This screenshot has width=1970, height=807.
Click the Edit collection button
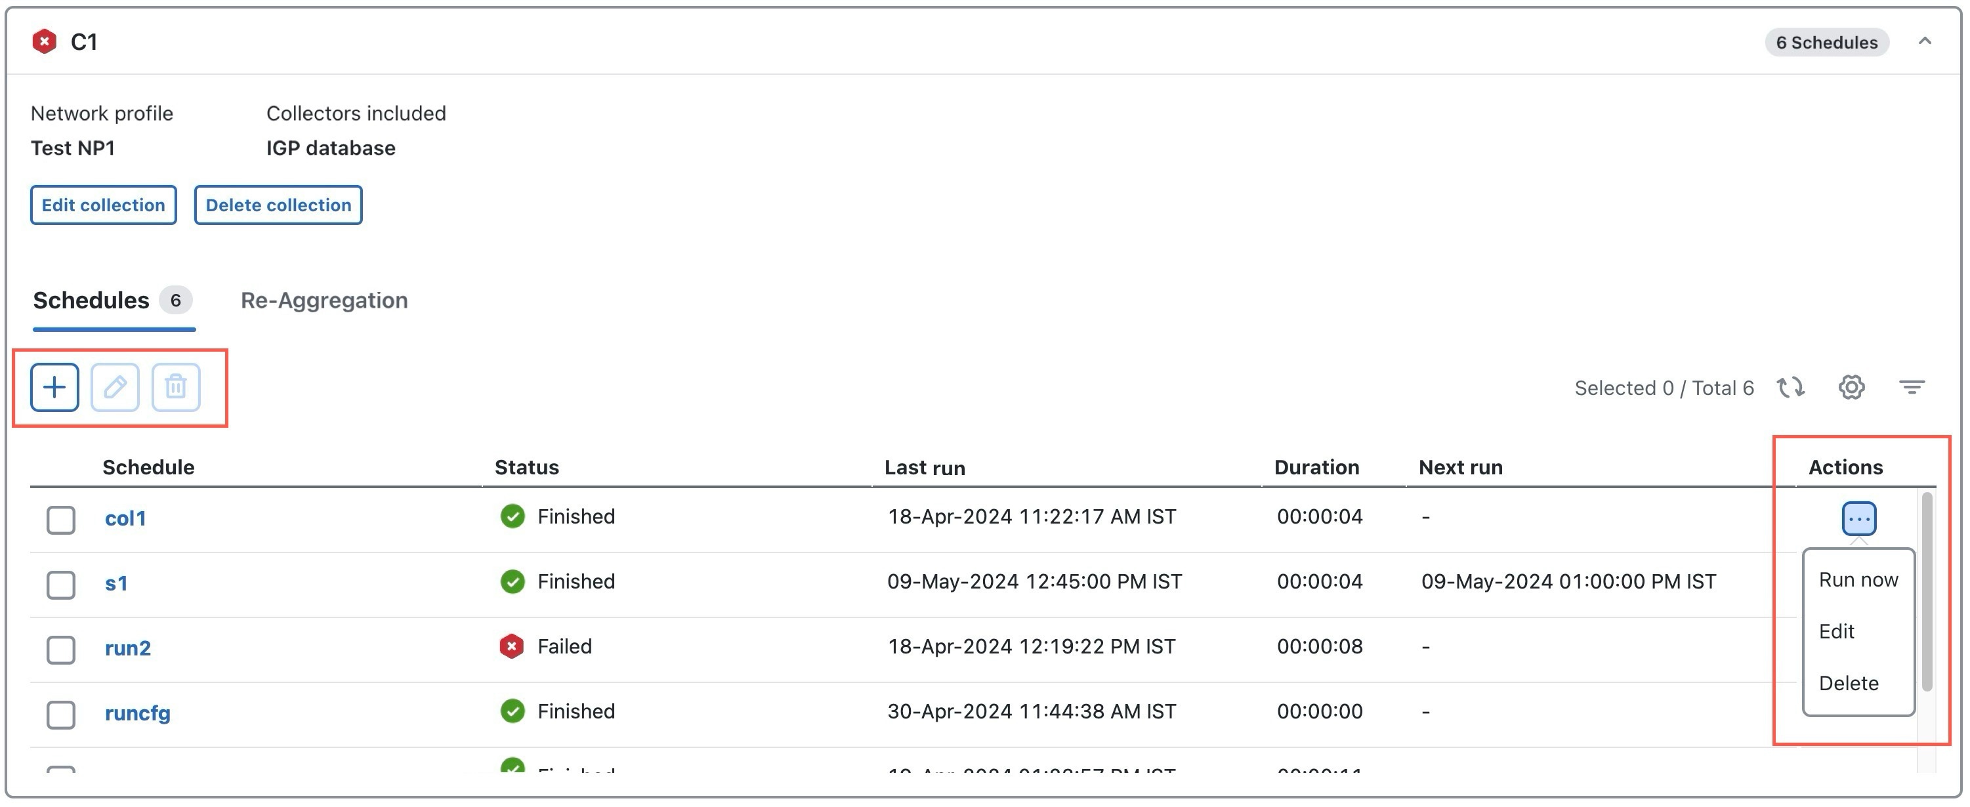pos(103,205)
